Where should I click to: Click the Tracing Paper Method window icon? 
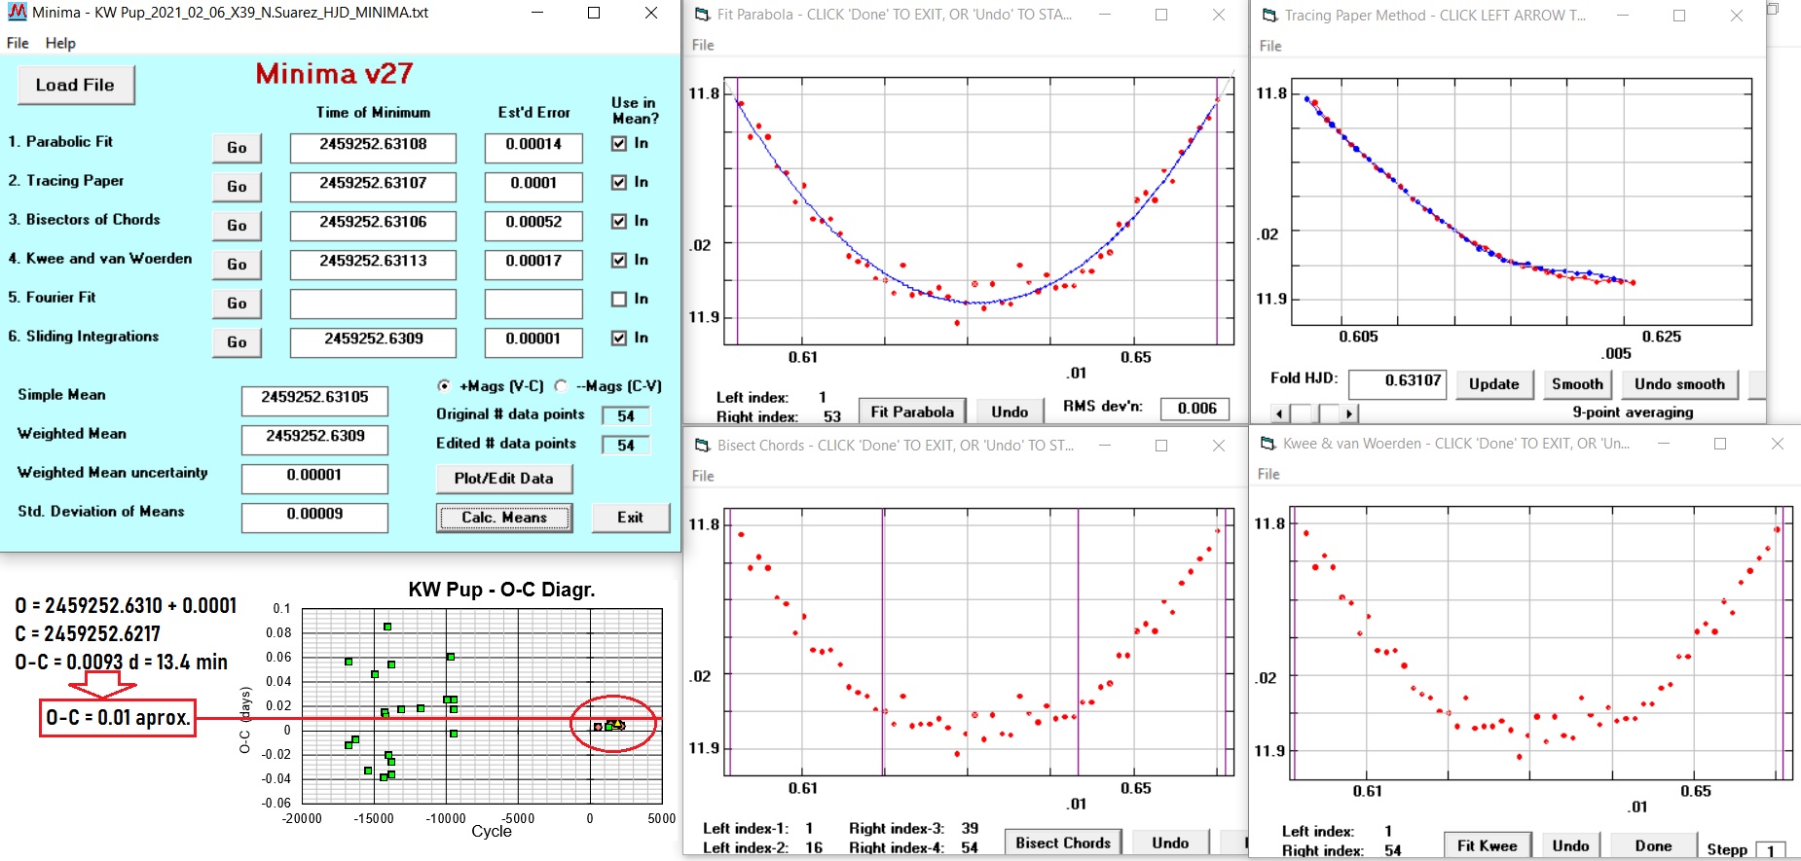click(1269, 16)
